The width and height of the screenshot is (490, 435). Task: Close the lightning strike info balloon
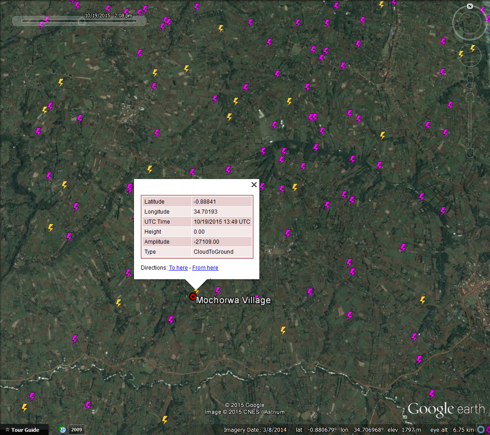coord(254,184)
